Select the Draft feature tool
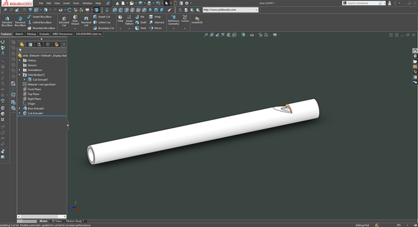The width and height of the screenshot is (418, 227). point(141,23)
